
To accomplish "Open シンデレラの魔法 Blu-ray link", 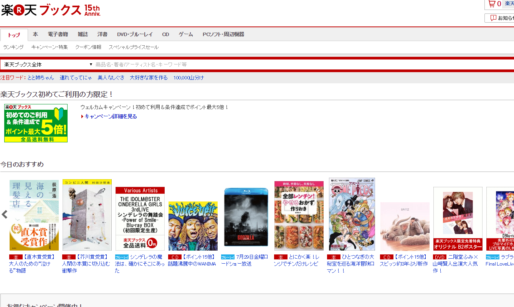I will pos(140,264).
